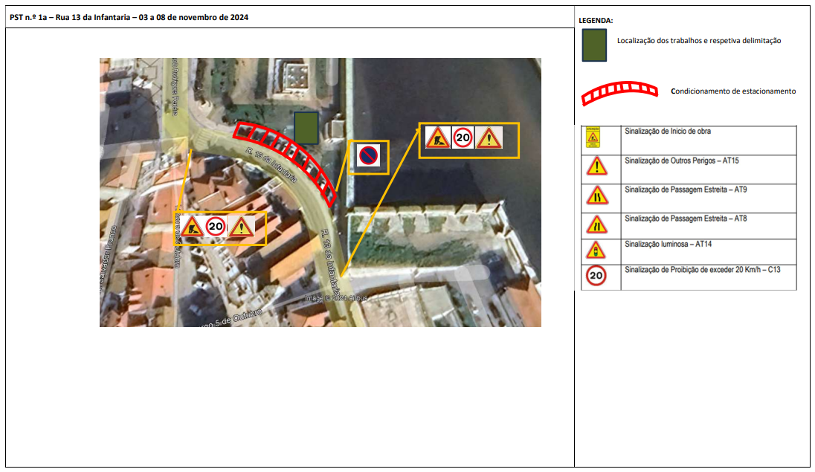
Task: Click the no-parking sign on the map
Action: pyautogui.click(x=368, y=155)
